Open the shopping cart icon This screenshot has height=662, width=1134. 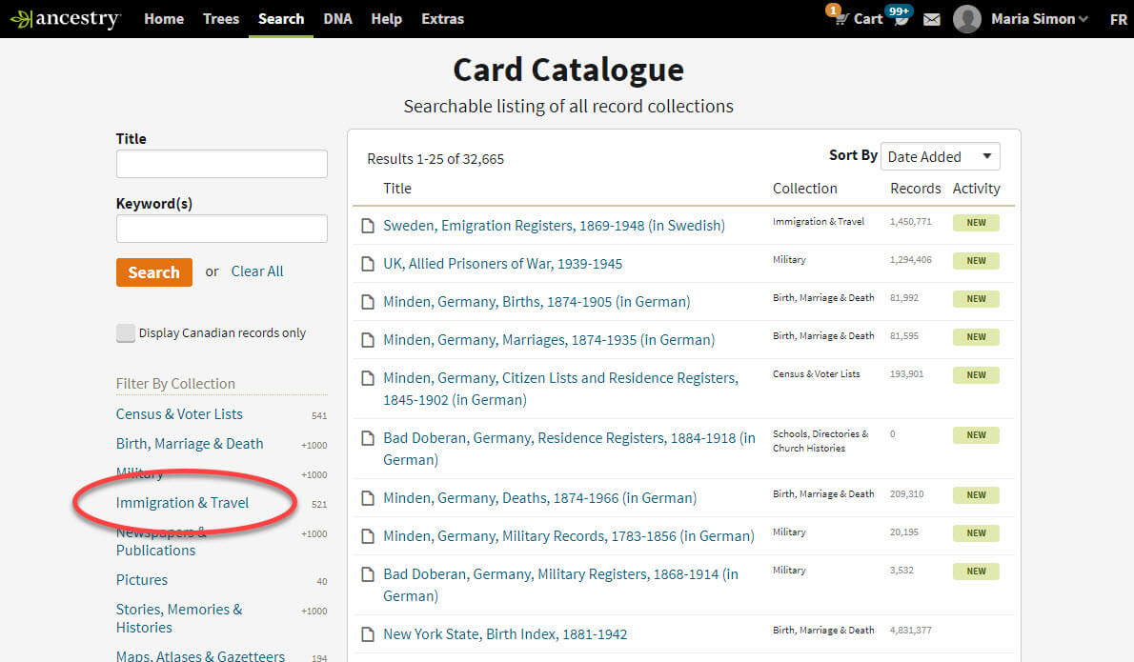[x=840, y=19]
